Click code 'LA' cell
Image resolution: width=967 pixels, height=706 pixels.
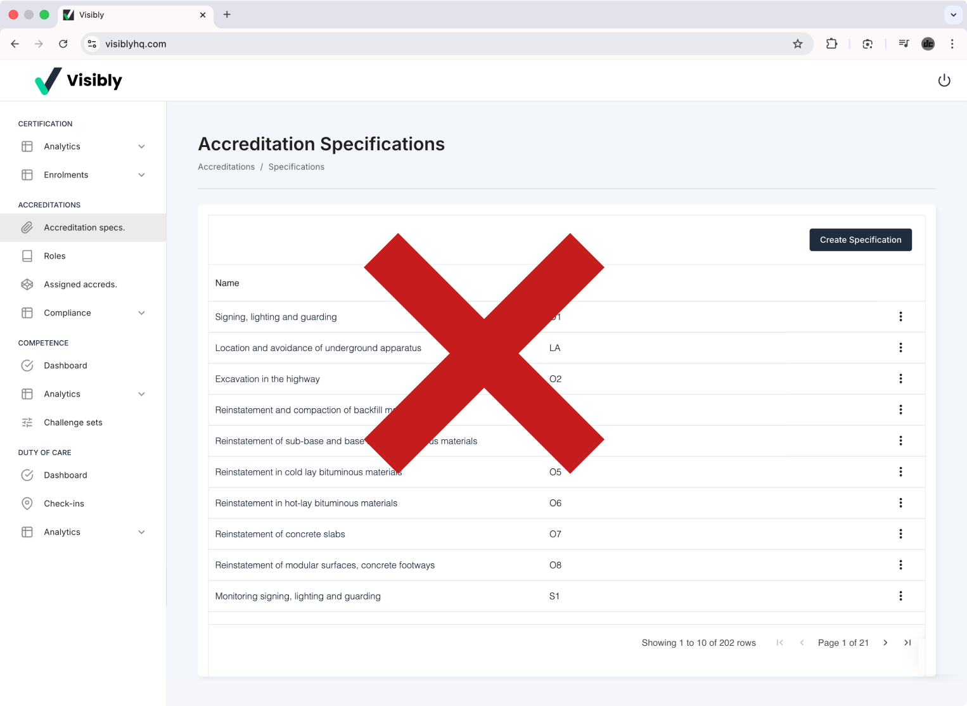554,348
